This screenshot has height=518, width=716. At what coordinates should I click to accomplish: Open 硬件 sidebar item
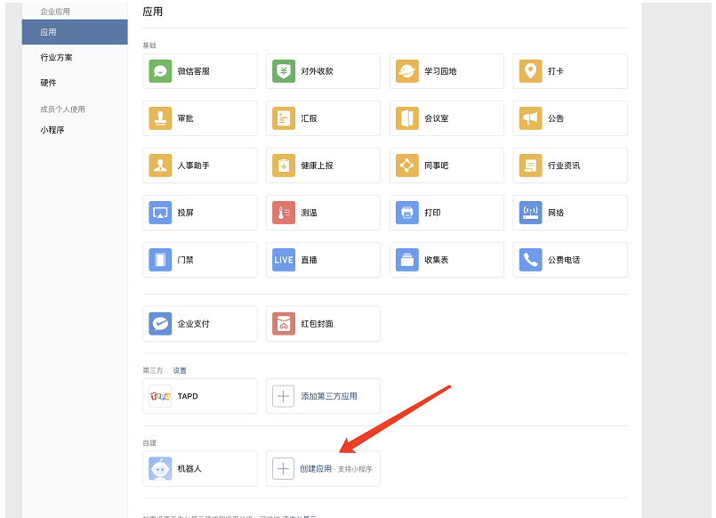click(48, 83)
